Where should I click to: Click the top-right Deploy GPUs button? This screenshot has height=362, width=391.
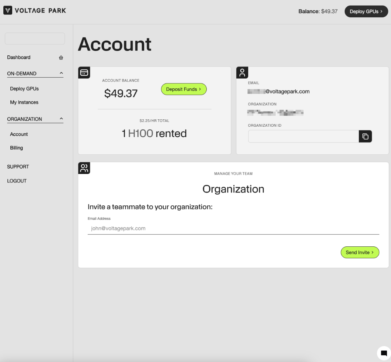coord(366,11)
